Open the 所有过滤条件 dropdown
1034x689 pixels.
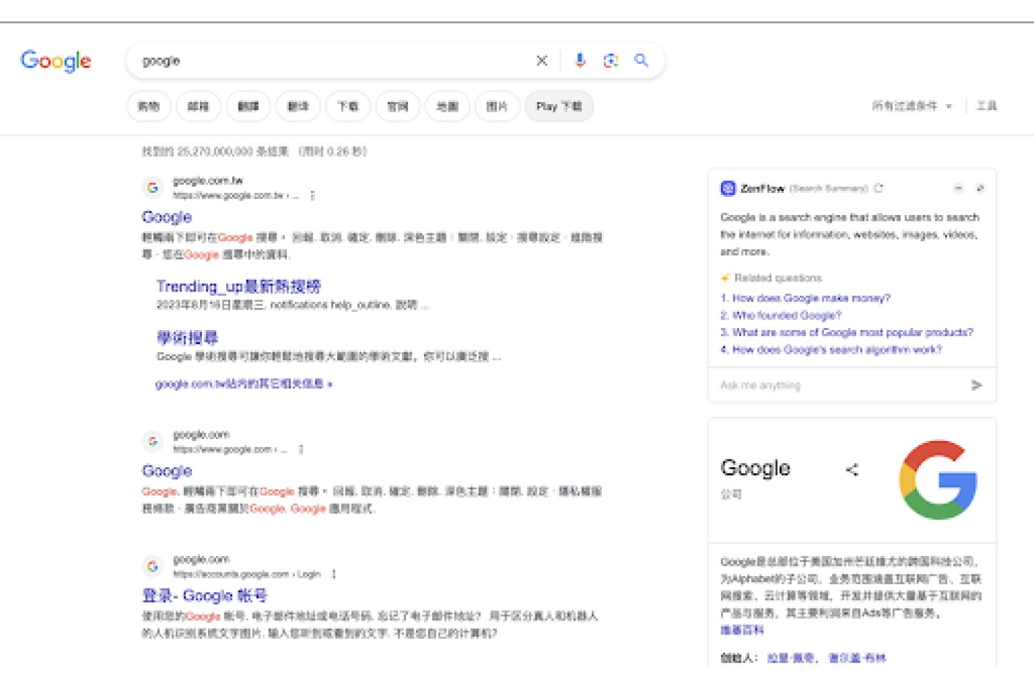coord(911,106)
